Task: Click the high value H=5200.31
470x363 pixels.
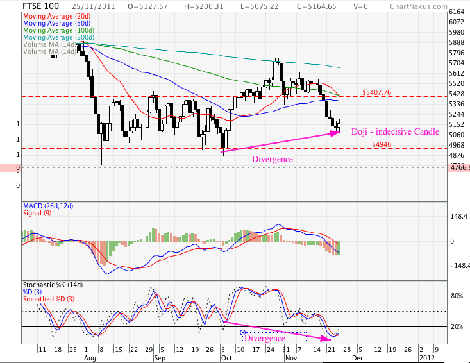Action: [203, 6]
